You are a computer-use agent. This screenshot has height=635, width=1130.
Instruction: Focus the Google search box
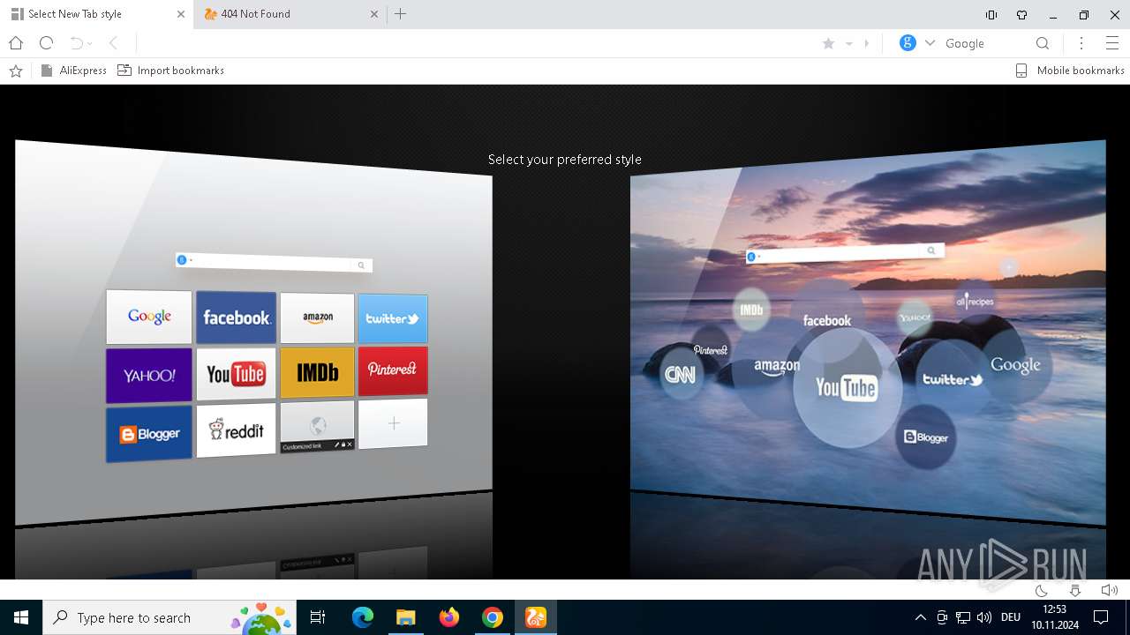click(x=984, y=43)
